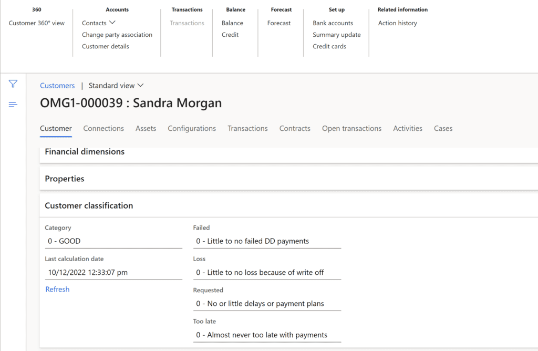Expand the Properties section
Viewport: 538px width, 351px height.
click(x=288, y=179)
